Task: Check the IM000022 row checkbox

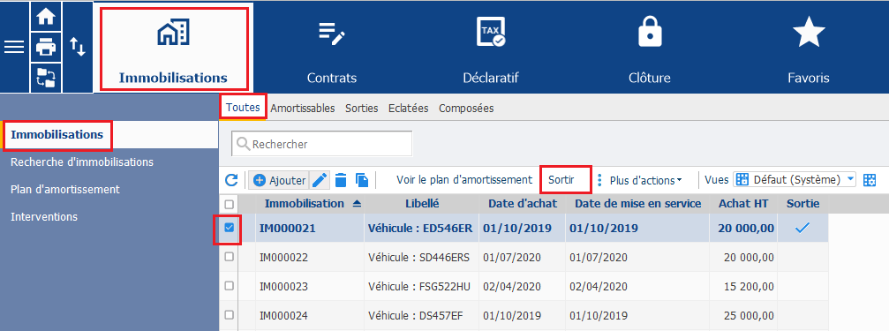Action: click(x=229, y=257)
